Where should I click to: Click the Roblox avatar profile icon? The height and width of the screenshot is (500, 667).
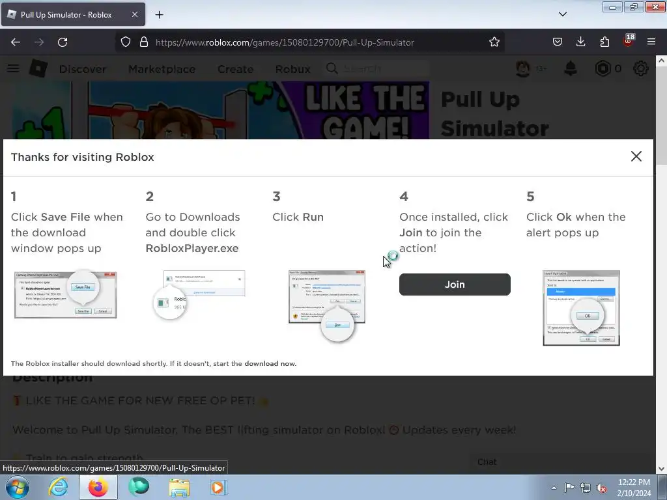[x=523, y=68]
